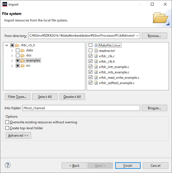Uncheck xrfdc_selftest_example.c checkbox
The height and width of the screenshot is (173, 172).
click(91, 83)
